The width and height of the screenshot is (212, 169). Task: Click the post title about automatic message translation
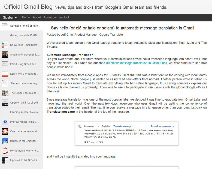coord(123,28)
